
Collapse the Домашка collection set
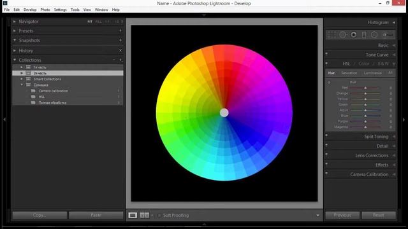(22, 85)
